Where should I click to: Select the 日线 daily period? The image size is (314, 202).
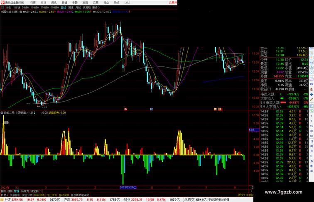[x=63, y=7]
